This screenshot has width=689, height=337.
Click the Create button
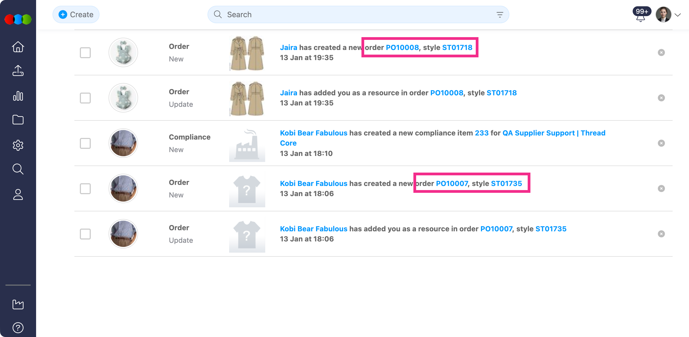[76, 14]
